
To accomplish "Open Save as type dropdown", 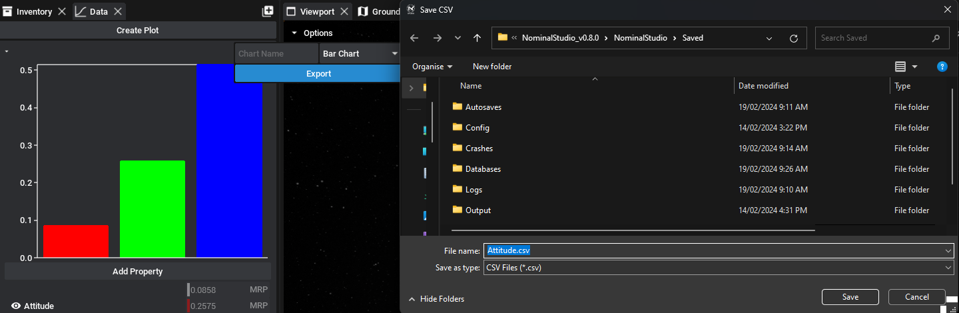I will click(x=719, y=268).
